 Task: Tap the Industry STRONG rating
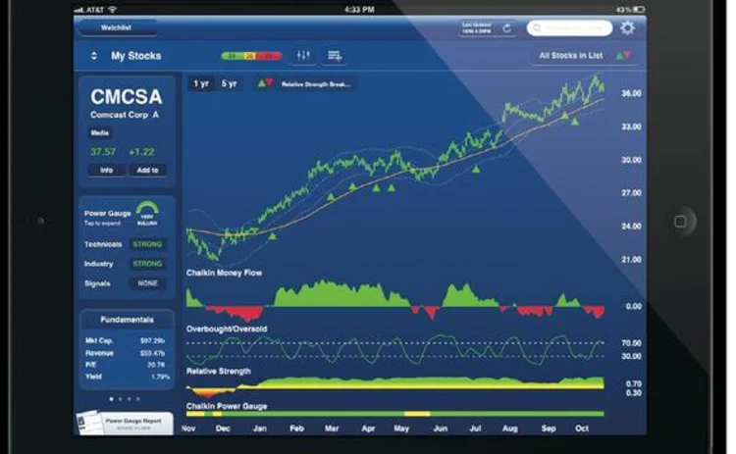coord(147,264)
